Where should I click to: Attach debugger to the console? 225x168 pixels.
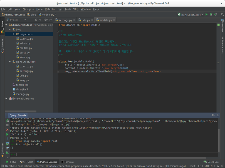click(x=7, y=153)
